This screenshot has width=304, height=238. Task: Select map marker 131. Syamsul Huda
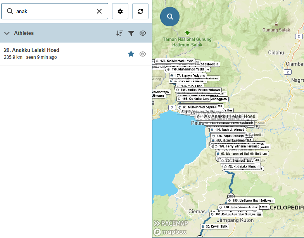(238, 161)
